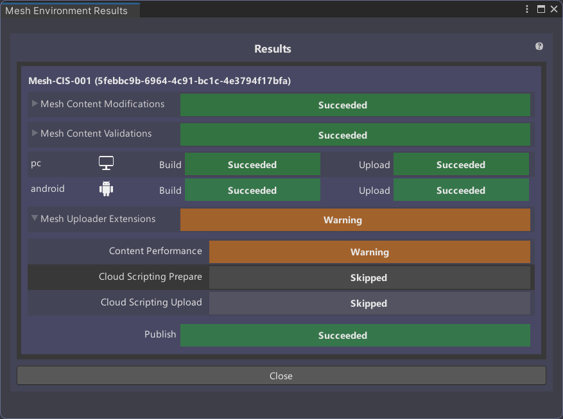Click the Publish Succeeded status bar
This screenshot has height=419, width=563.
pyautogui.click(x=355, y=336)
